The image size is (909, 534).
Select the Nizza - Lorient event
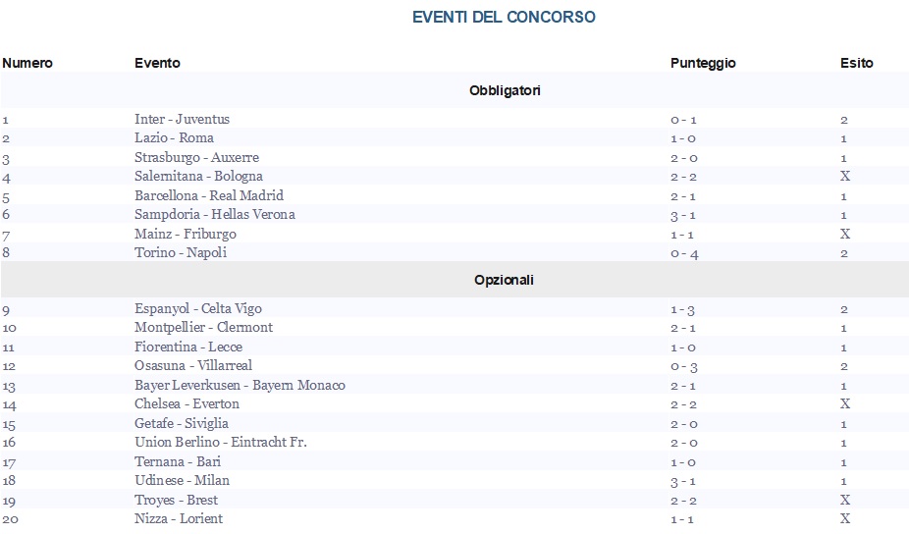click(178, 518)
